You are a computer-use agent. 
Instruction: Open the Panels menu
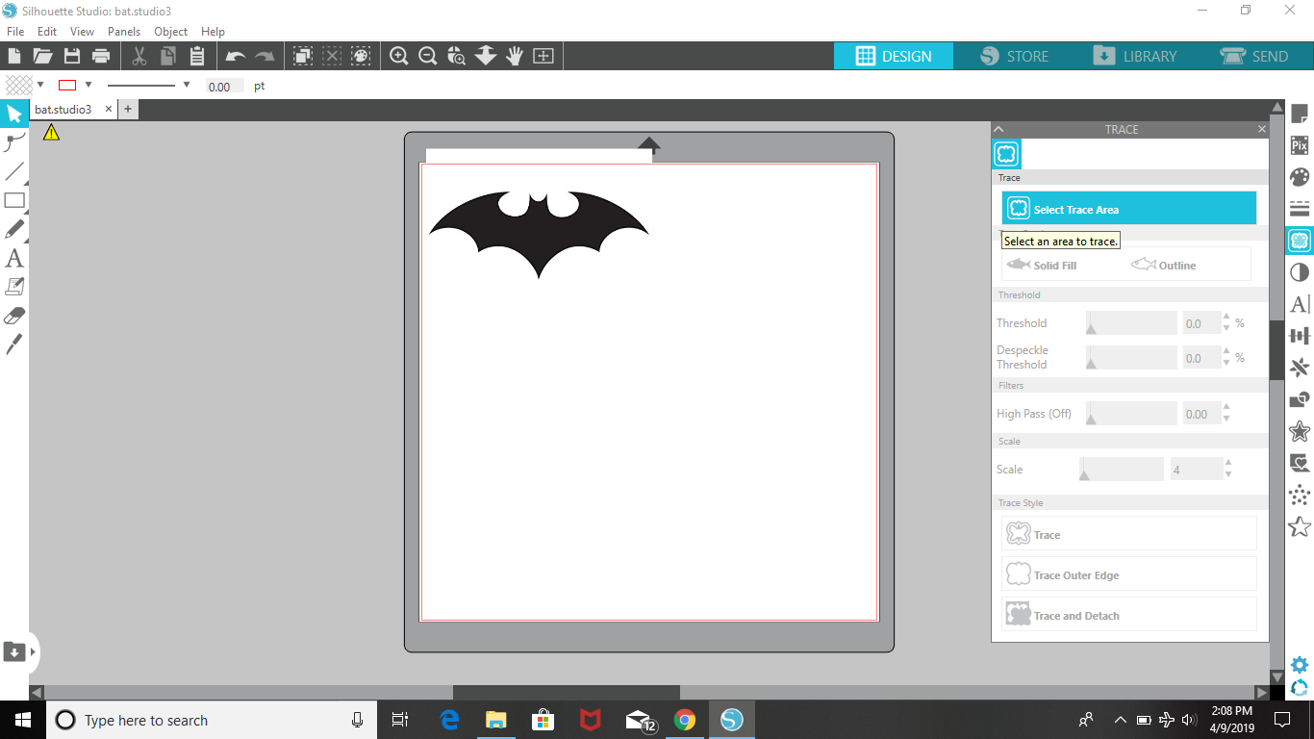point(124,32)
